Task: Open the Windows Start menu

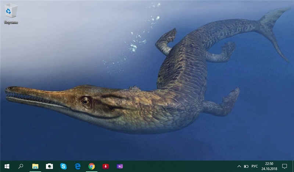Action: (7, 166)
